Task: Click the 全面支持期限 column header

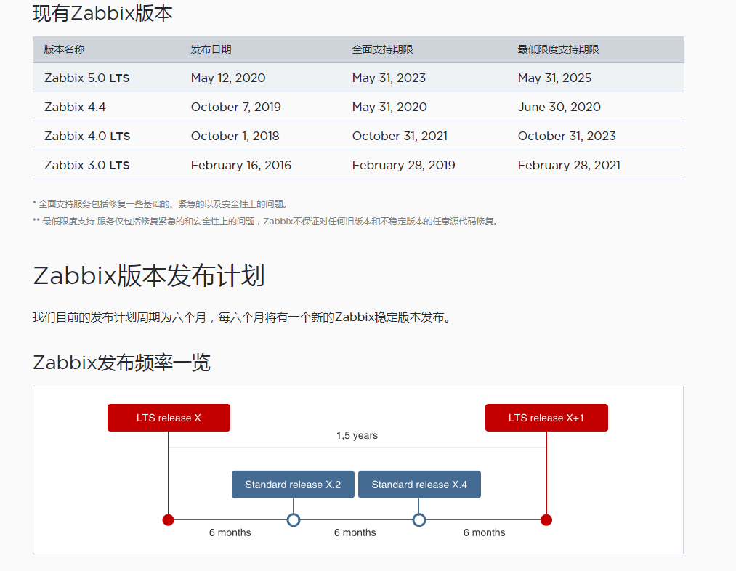Action: [x=383, y=49]
